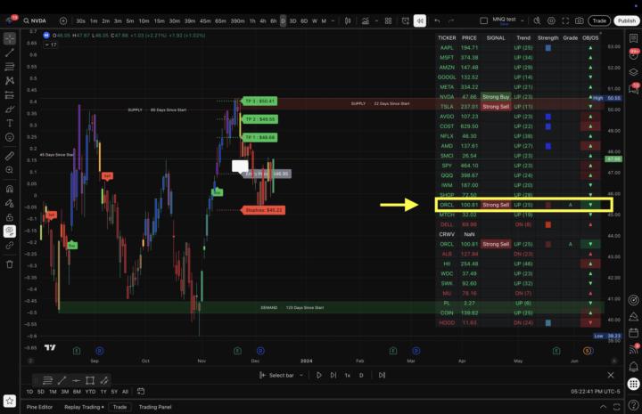
Task: Open the Select bar dropdown arrow
Action: (x=301, y=375)
